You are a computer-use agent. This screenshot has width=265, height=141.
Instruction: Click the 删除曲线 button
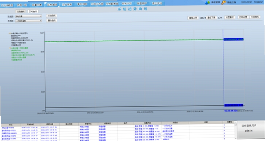pyautogui.click(x=52, y=21)
